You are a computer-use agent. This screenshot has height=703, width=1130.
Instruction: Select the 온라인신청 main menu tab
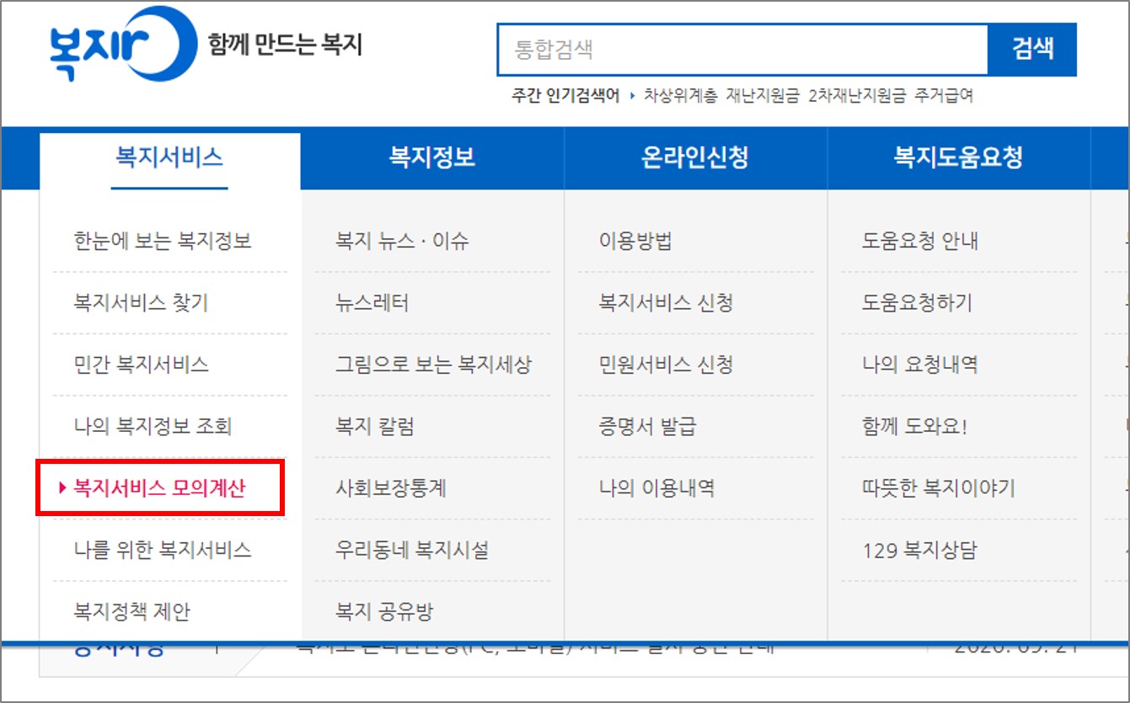click(695, 158)
